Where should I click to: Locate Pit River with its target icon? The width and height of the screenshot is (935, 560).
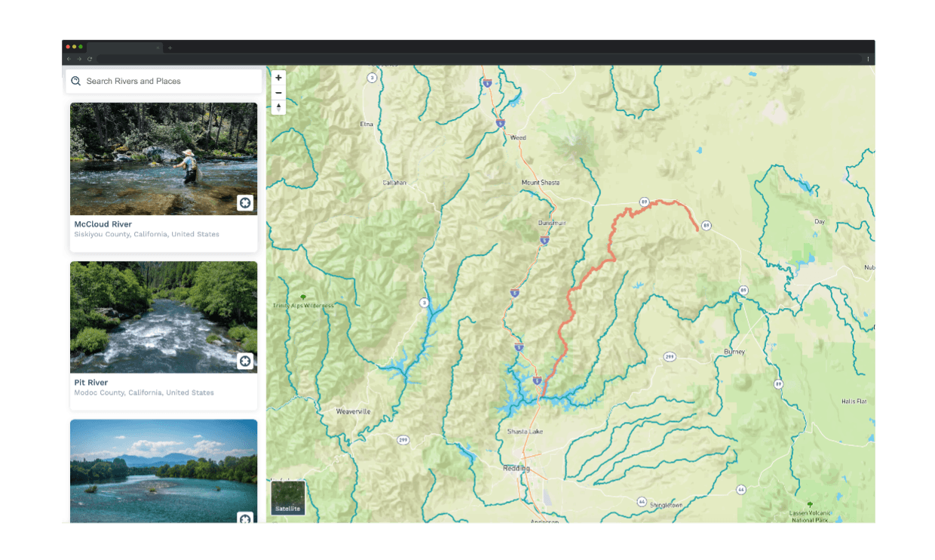coord(245,361)
